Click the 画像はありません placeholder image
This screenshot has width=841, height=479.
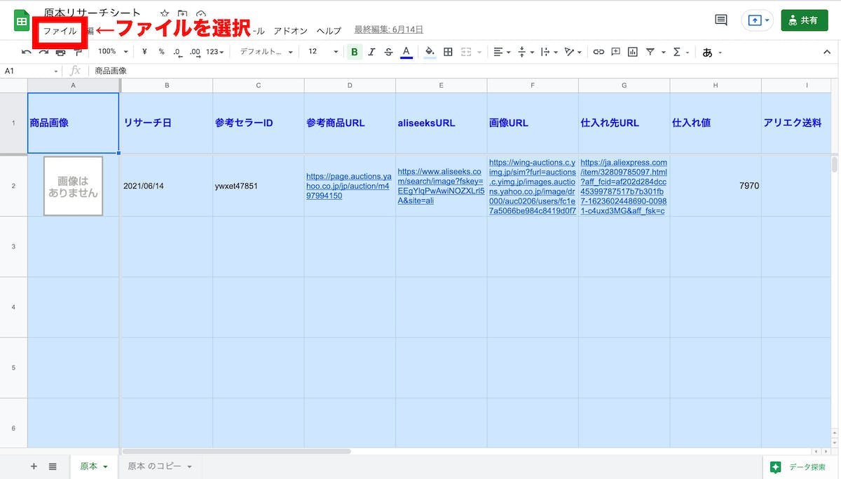73,186
